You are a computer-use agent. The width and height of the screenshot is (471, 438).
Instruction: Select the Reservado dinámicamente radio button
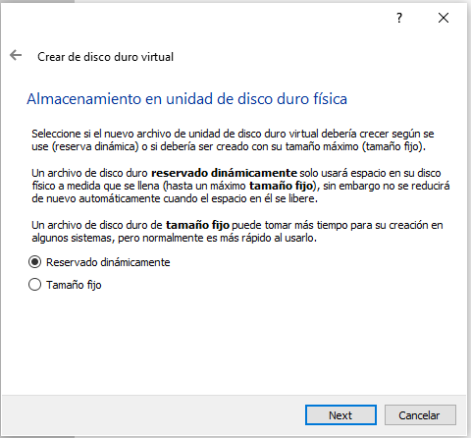[x=34, y=262]
